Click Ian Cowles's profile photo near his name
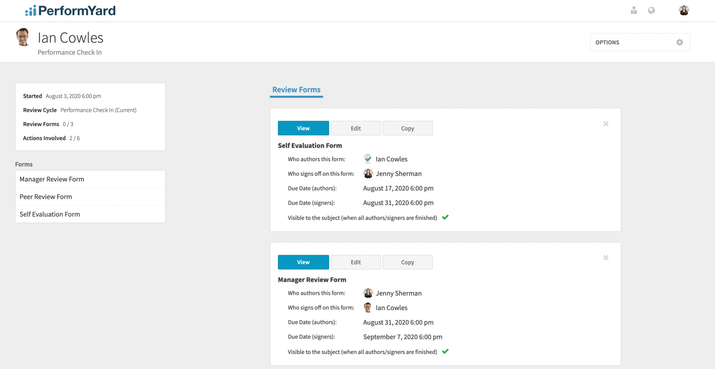This screenshot has width=715, height=369. 23,37
